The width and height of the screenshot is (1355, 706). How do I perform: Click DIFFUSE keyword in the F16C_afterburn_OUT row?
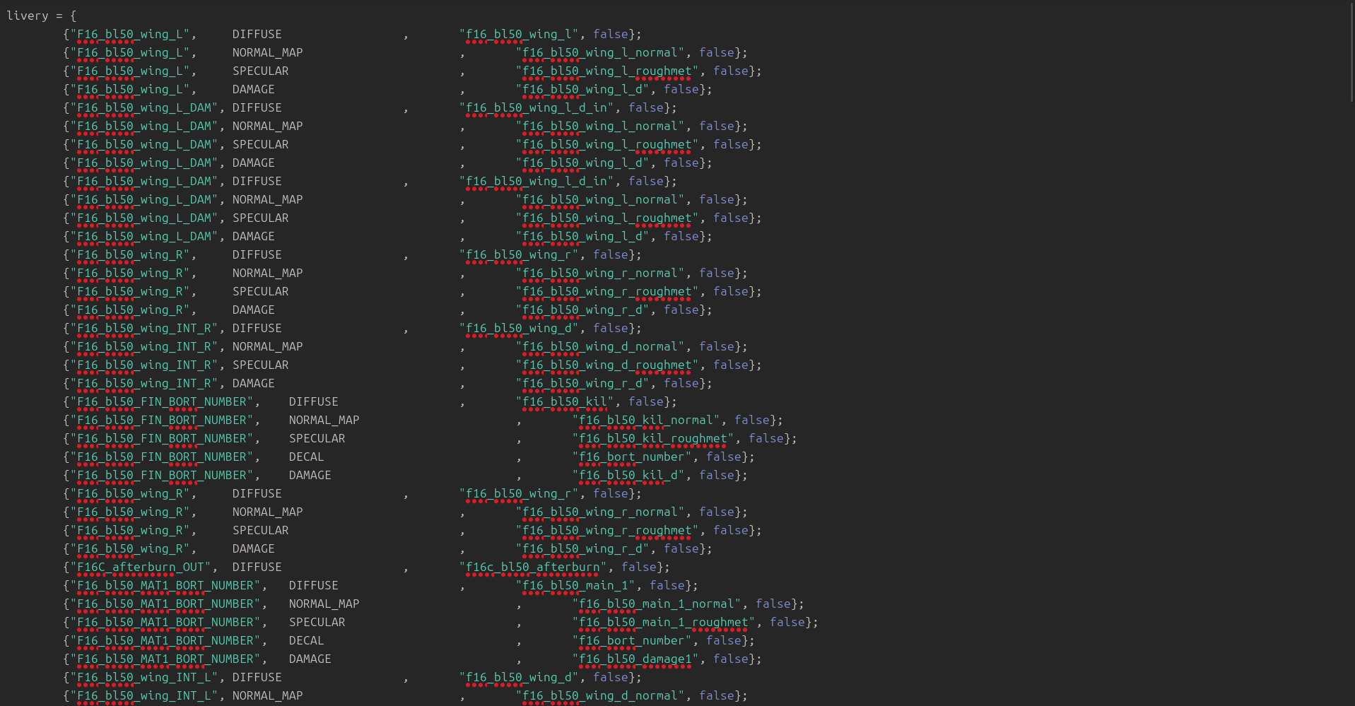pos(257,567)
